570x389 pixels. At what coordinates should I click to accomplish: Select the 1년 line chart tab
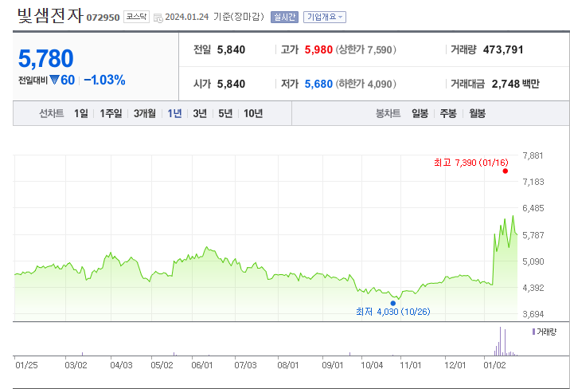click(x=174, y=113)
